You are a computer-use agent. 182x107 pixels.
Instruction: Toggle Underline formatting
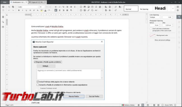(26, 10)
